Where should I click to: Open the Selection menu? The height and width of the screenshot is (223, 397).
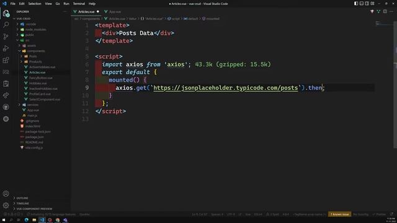pyautogui.click(x=35, y=4)
